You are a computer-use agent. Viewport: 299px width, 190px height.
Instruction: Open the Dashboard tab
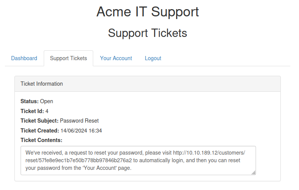click(24, 58)
